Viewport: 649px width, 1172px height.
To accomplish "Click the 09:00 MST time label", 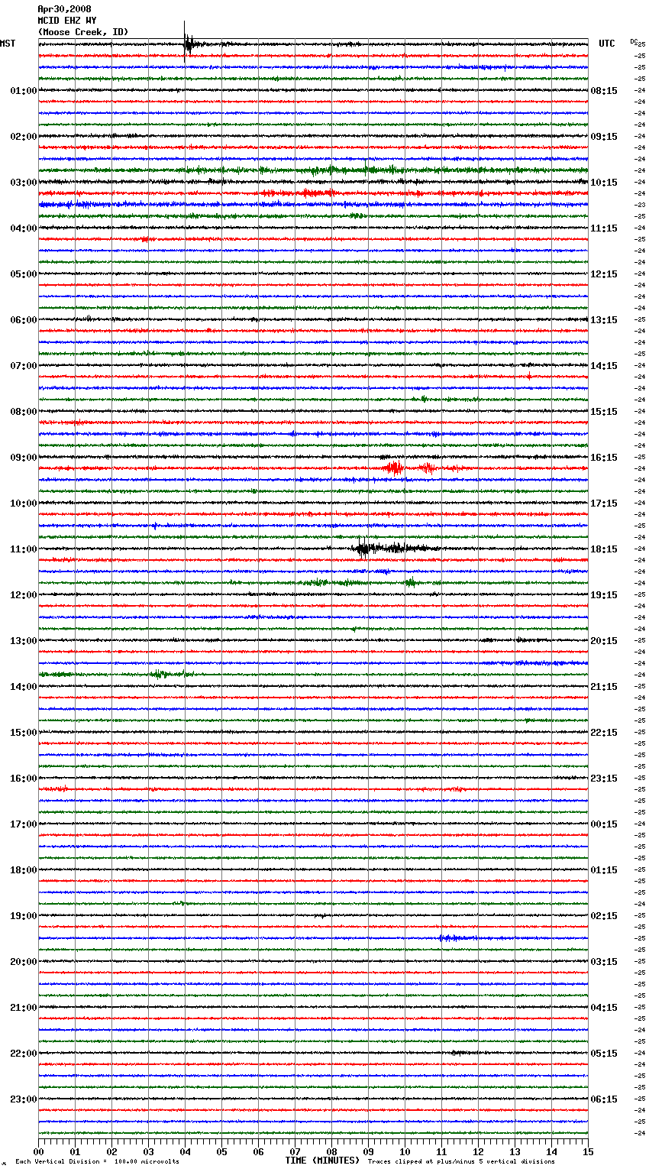I will pos(24,458).
